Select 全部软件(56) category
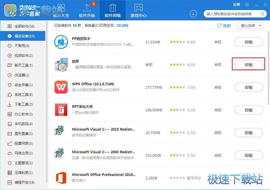 [23, 26]
